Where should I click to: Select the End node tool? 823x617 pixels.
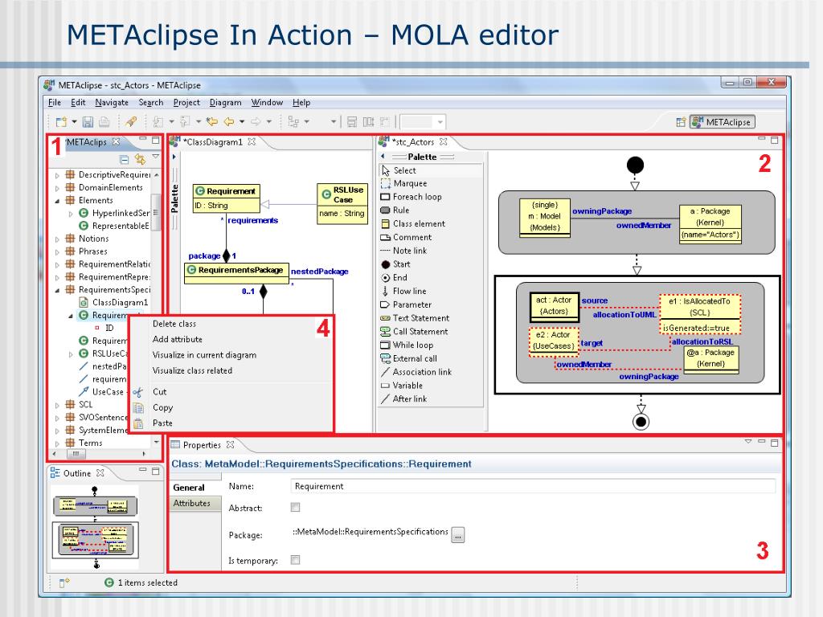394,277
